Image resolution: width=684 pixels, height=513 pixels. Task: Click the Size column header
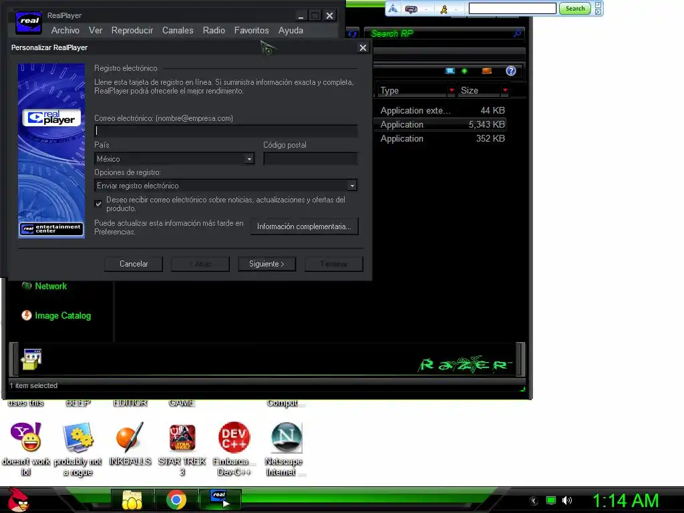click(480, 90)
